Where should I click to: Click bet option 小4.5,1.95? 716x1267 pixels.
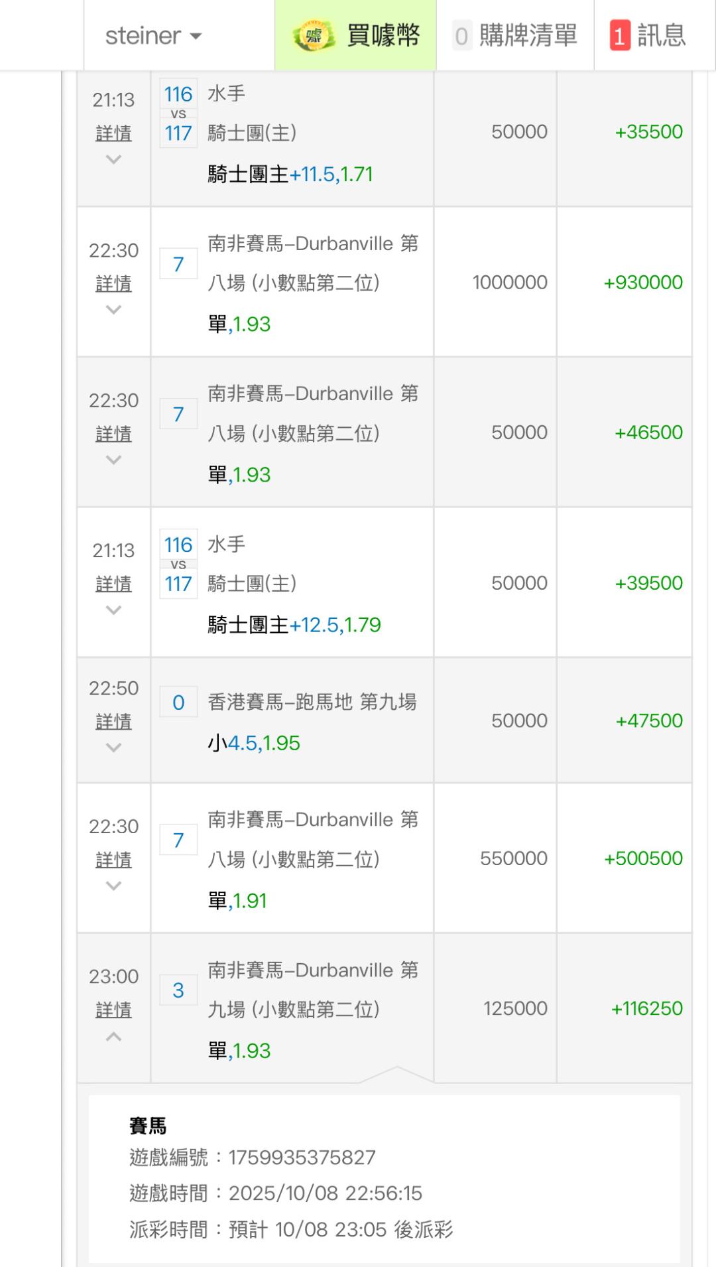(x=254, y=743)
